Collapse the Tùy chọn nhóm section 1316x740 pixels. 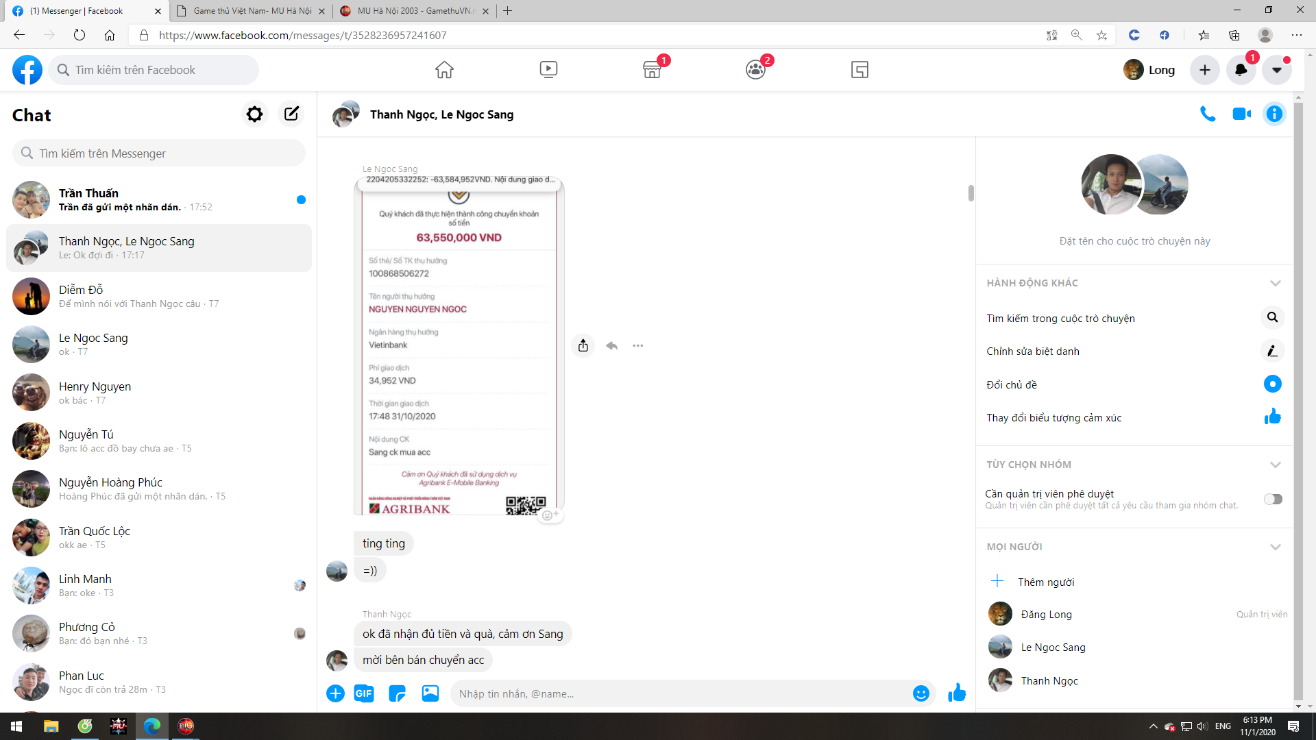[x=1275, y=465]
